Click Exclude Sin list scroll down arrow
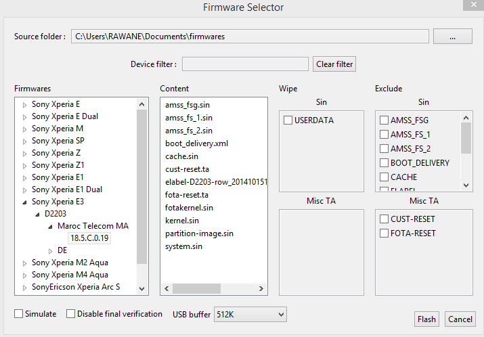Image resolution: width=484 pixels, height=337 pixels. [466, 185]
